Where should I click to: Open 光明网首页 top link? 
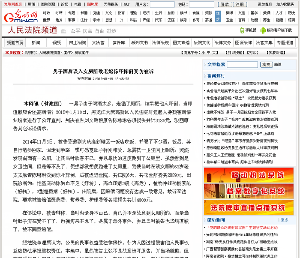click(x=13, y=4)
